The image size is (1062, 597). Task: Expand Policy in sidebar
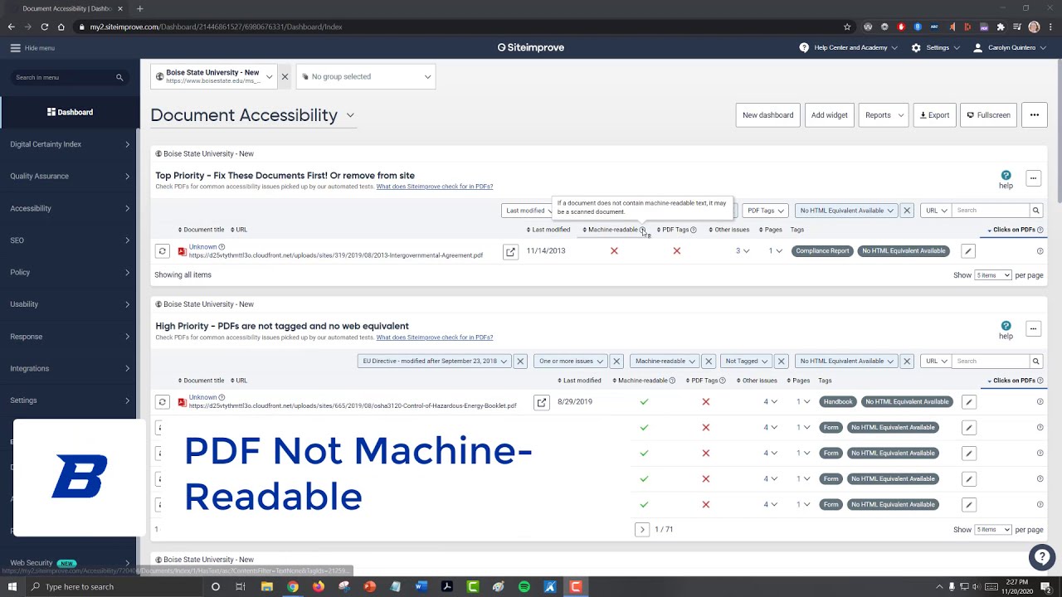(70, 273)
